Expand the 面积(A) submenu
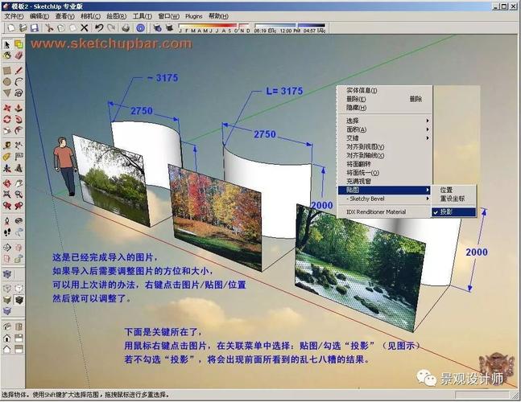 (x=384, y=129)
